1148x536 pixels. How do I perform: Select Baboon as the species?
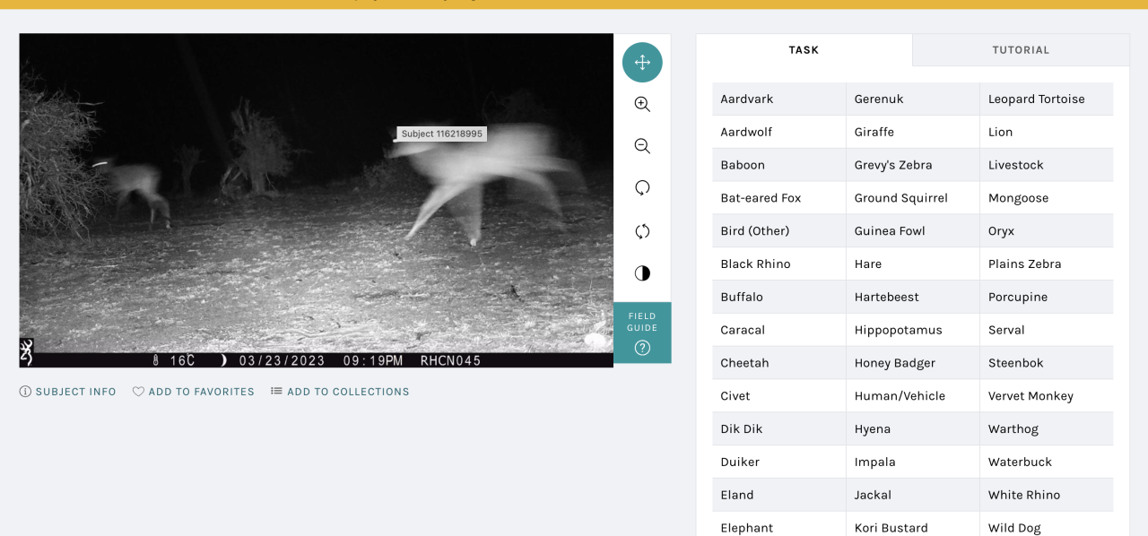point(779,165)
